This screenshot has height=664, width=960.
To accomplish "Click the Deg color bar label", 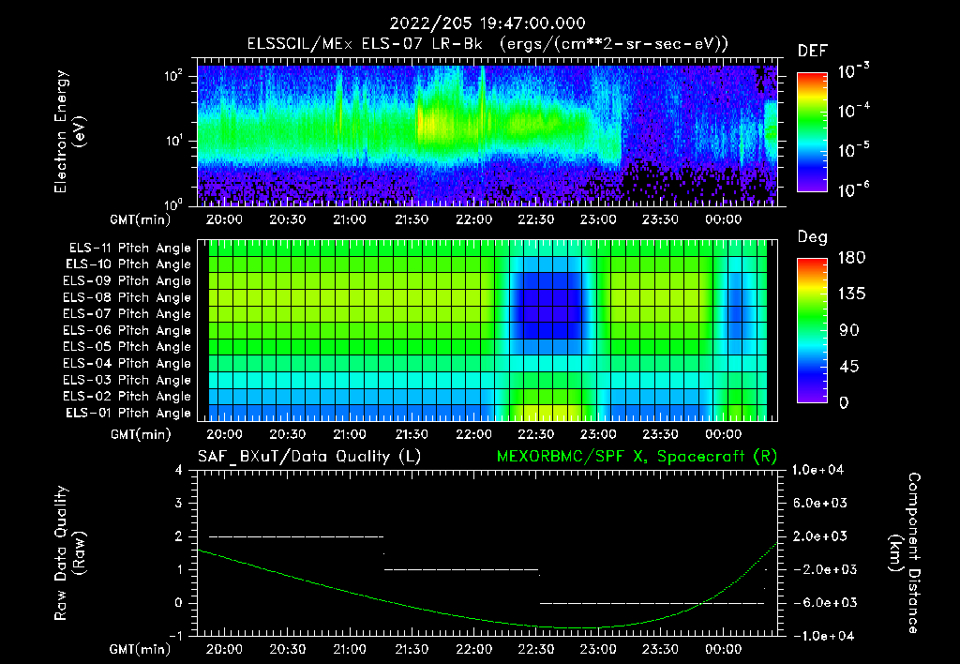I will tap(813, 237).
